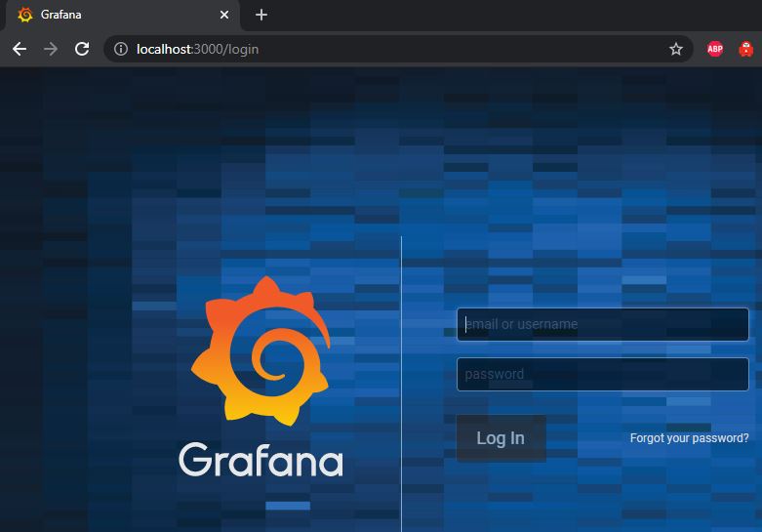Focus the password field
The width and height of the screenshot is (762, 532).
[603, 375]
